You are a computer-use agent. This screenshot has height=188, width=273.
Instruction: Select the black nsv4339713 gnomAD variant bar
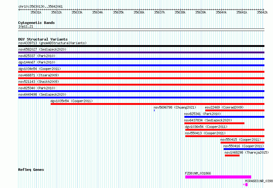(x=141, y=46)
